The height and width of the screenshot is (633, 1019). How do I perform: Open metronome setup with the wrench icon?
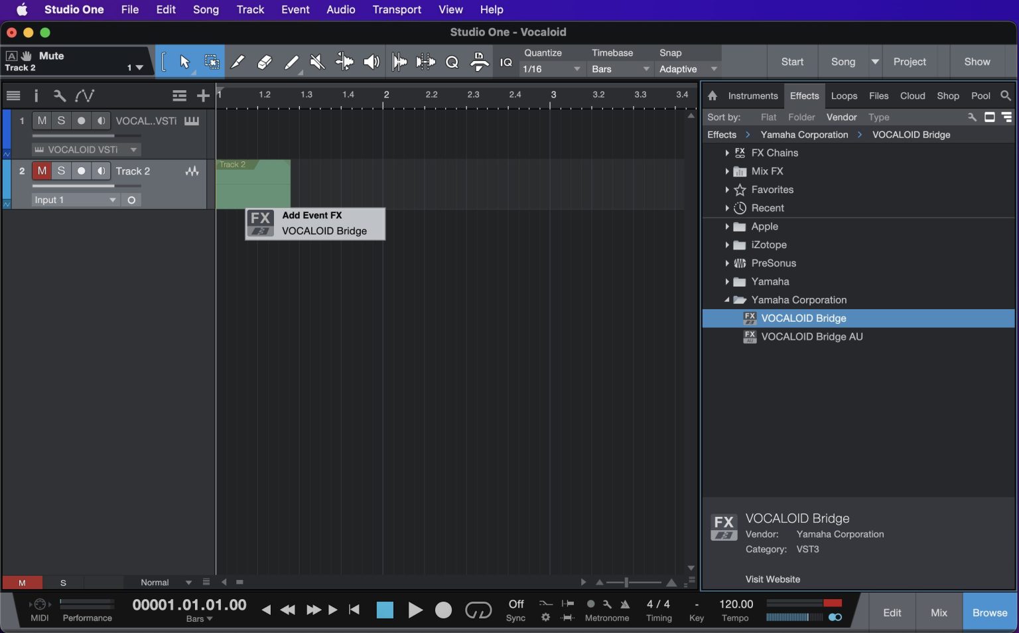click(x=606, y=605)
